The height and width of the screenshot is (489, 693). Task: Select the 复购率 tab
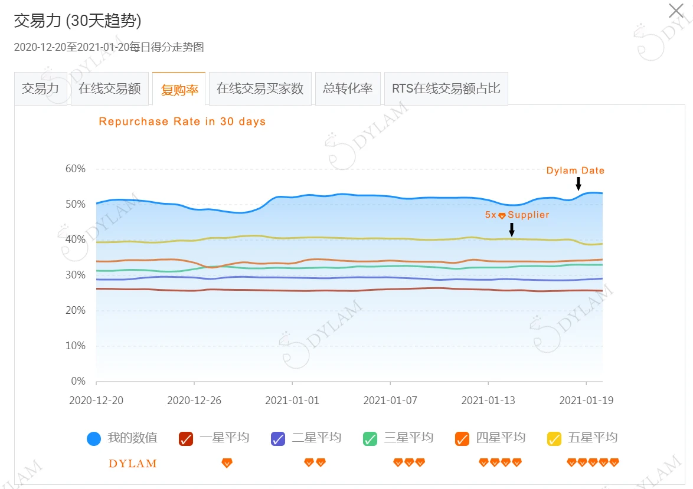(179, 90)
